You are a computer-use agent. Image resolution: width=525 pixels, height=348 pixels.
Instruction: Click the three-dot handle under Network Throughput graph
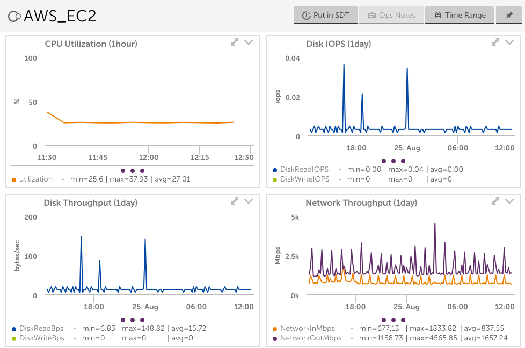coord(393,320)
